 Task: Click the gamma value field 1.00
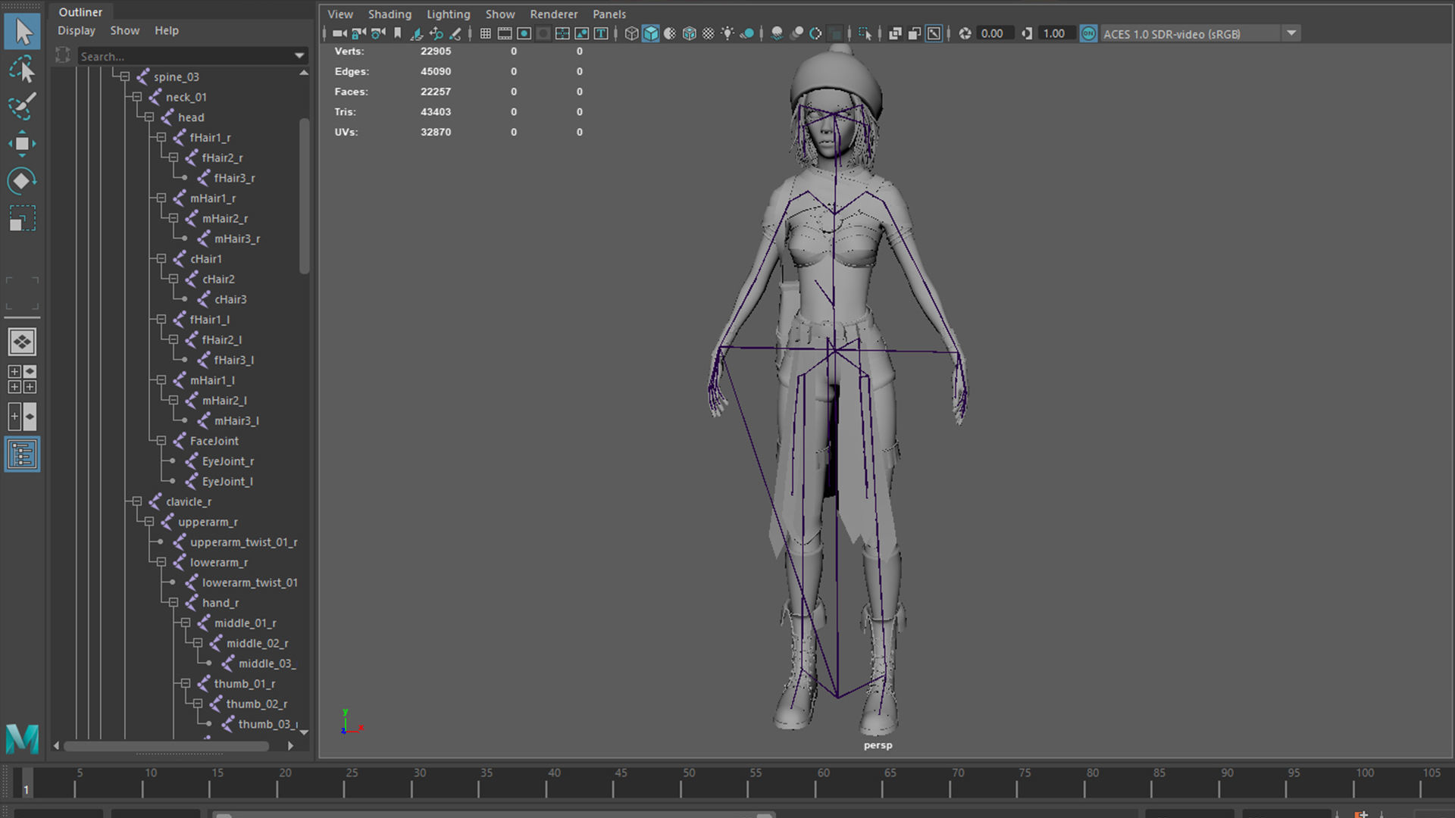pos(1054,33)
